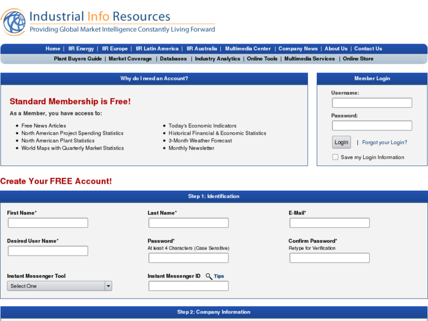
Task: Click 'Free News Articles' list item
Action: coord(44,125)
